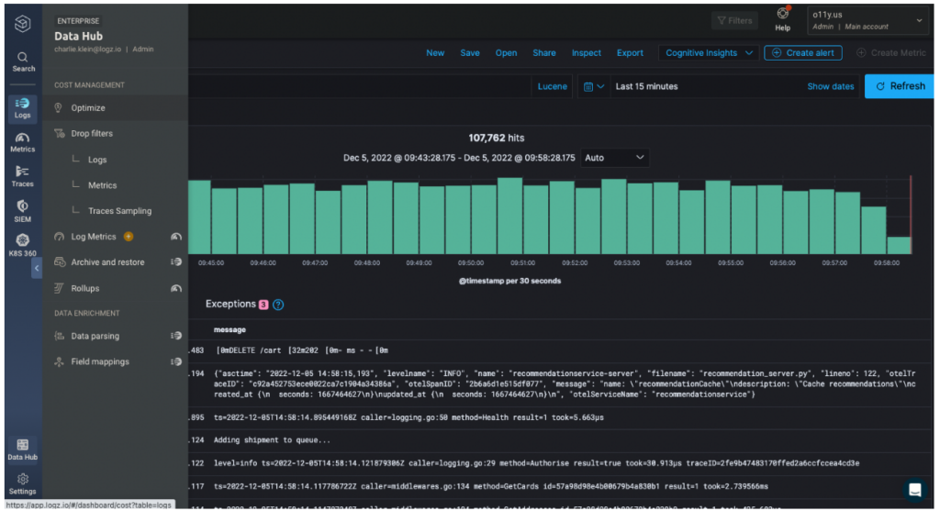Click Export in the top toolbar

[x=630, y=52]
